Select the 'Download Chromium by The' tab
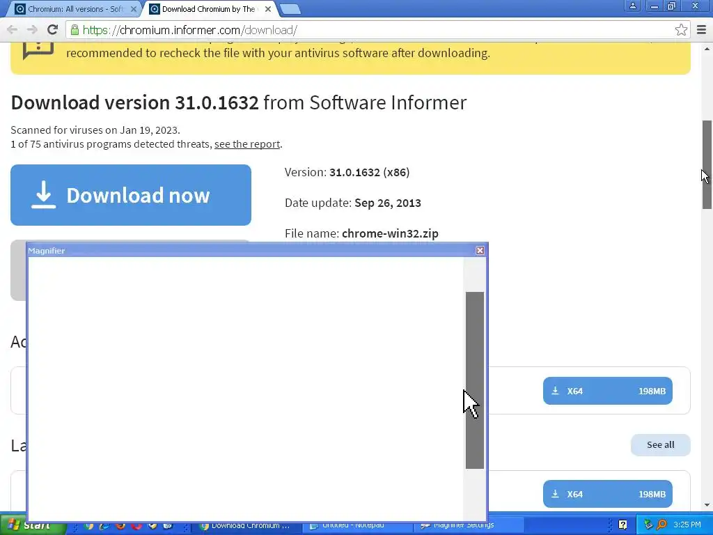Screen dimensions: 713x535 tap(209, 9)
